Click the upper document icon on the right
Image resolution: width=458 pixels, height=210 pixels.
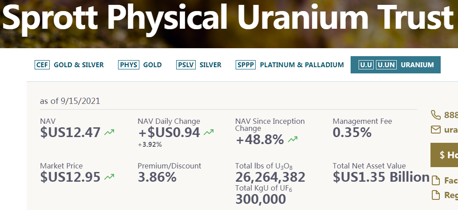click(436, 180)
